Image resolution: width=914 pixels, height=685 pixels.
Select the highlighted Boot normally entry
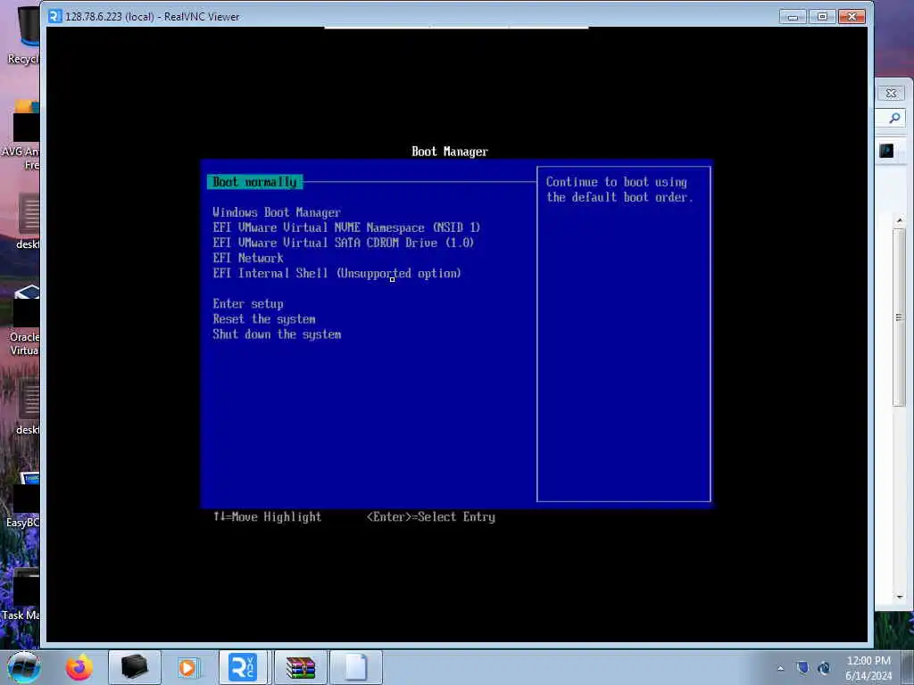click(254, 182)
